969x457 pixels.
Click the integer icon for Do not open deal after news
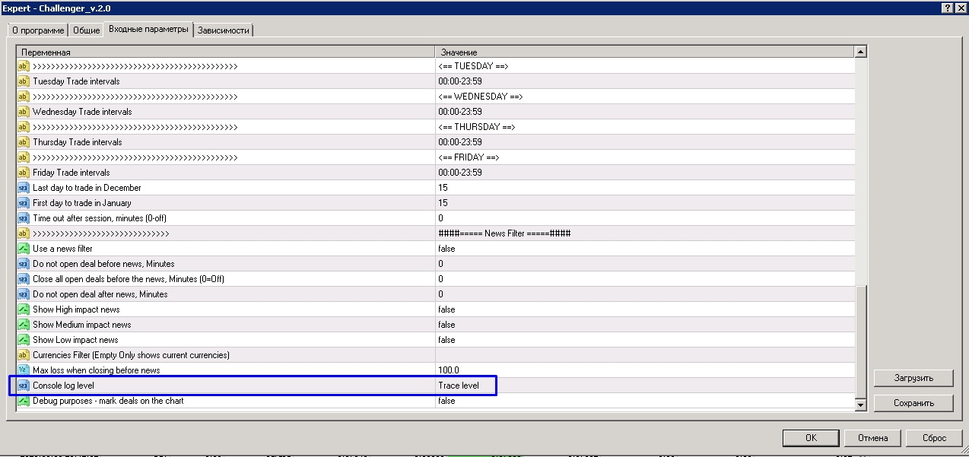(23, 294)
